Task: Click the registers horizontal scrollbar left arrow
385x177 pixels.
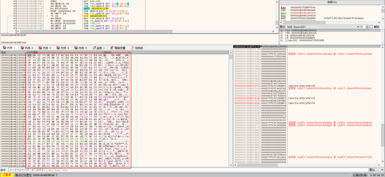Action: (x=281, y=22)
